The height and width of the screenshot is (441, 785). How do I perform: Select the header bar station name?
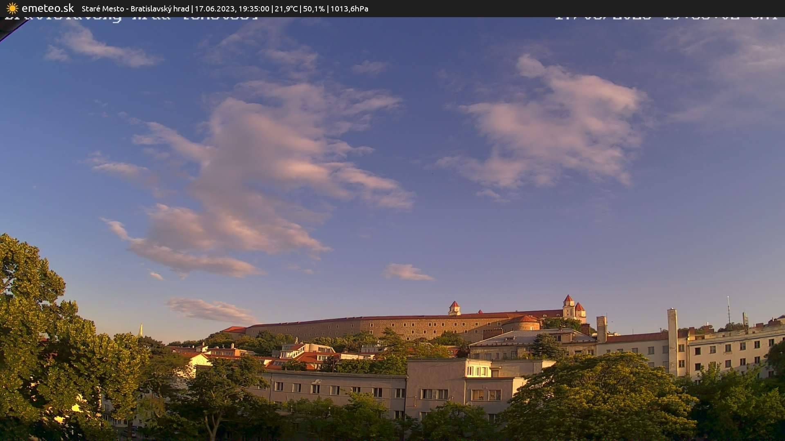[131, 9]
